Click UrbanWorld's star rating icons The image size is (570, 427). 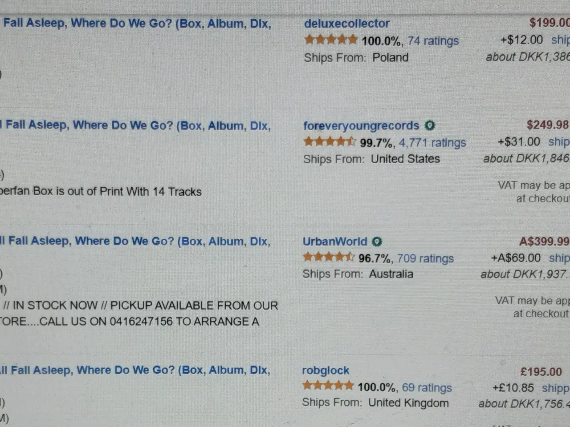329,257
